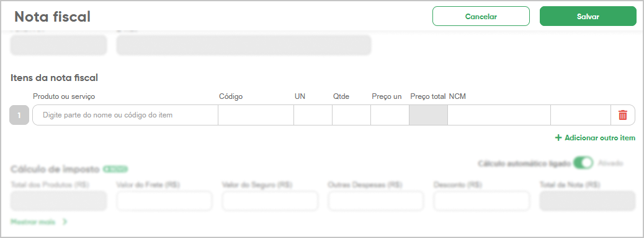Click the Valor do Seguro input
The image size is (644, 238).
(271, 201)
